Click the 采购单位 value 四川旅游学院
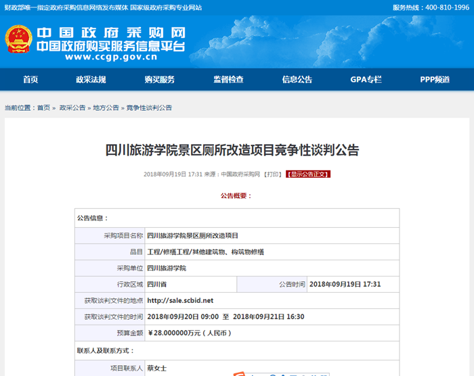 click(167, 268)
